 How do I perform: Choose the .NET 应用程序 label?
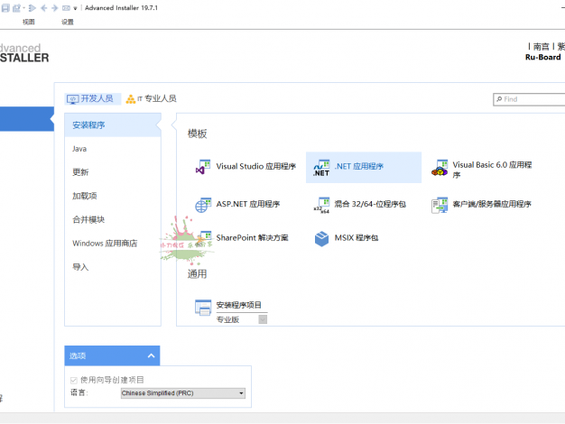click(x=359, y=166)
